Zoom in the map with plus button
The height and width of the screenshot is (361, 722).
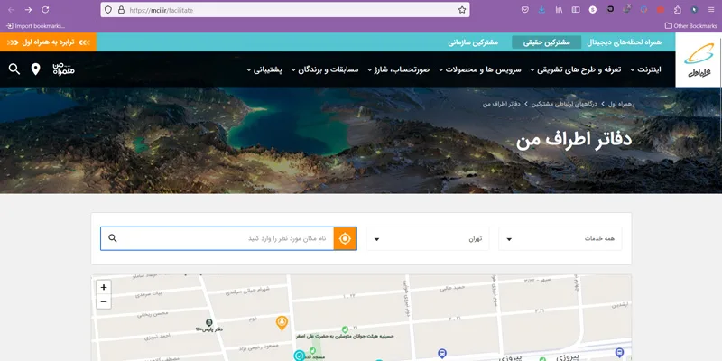(104, 287)
